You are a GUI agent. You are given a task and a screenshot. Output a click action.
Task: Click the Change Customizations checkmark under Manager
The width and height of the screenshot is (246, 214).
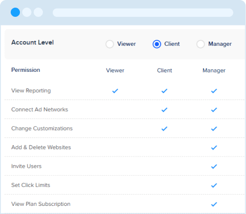214,128
